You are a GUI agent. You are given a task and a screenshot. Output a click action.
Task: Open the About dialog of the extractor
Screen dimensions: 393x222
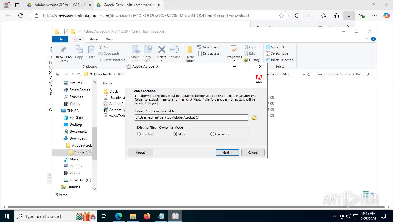coord(140,153)
